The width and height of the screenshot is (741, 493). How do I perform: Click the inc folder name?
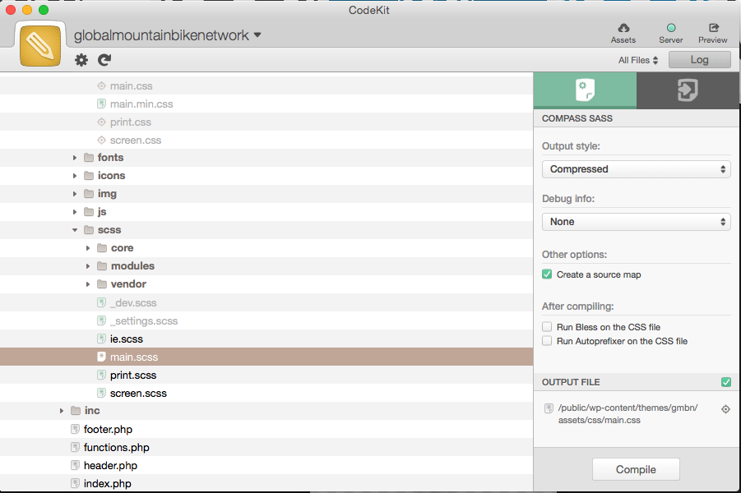tap(92, 411)
